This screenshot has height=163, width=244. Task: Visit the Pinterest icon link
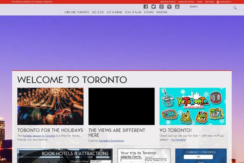[161, 7]
